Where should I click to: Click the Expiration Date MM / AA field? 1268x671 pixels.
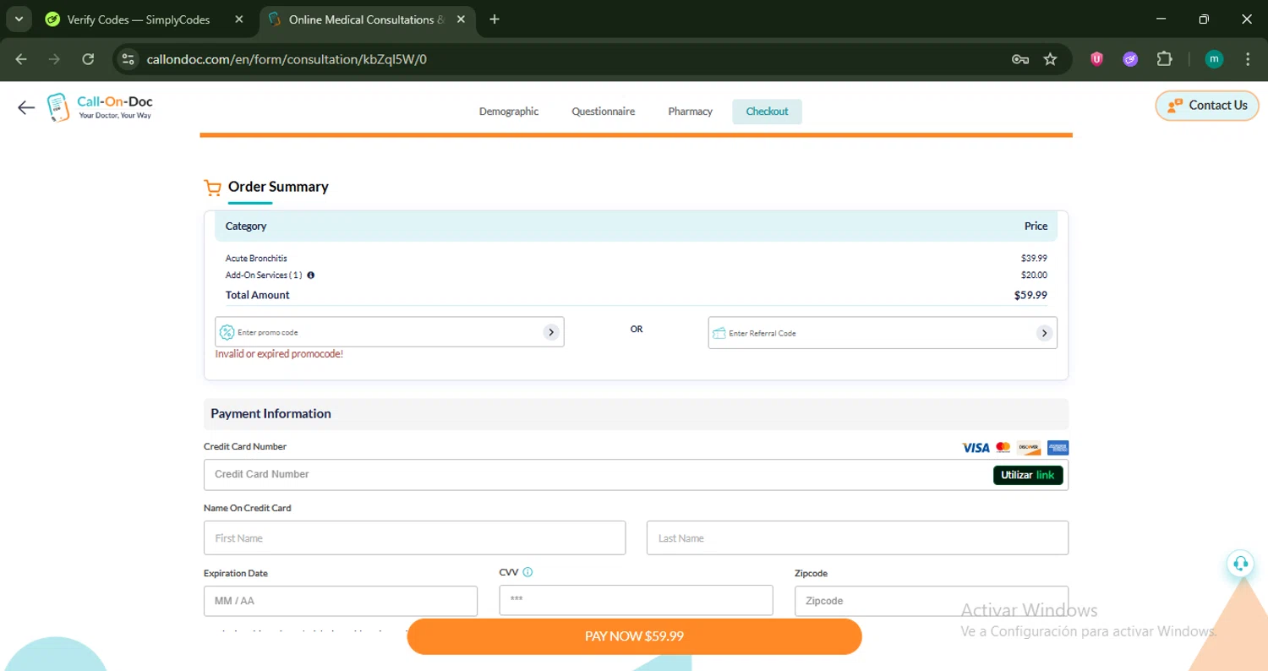coord(341,601)
